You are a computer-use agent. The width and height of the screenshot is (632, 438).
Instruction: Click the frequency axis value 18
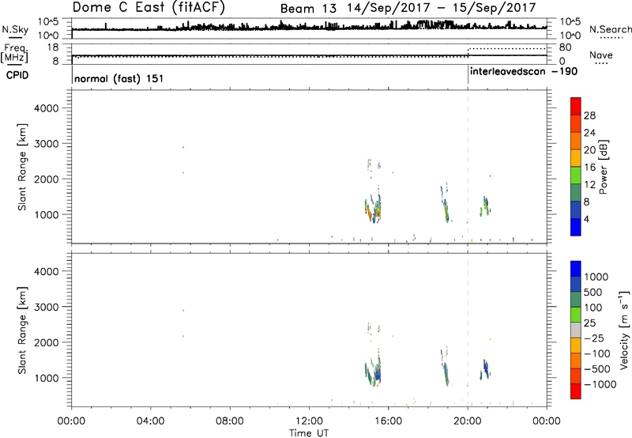[x=53, y=47]
